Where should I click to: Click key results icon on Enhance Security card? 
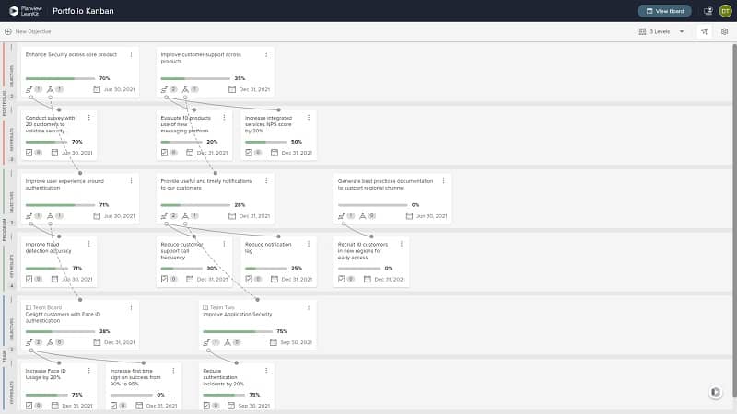tap(29, 89)
